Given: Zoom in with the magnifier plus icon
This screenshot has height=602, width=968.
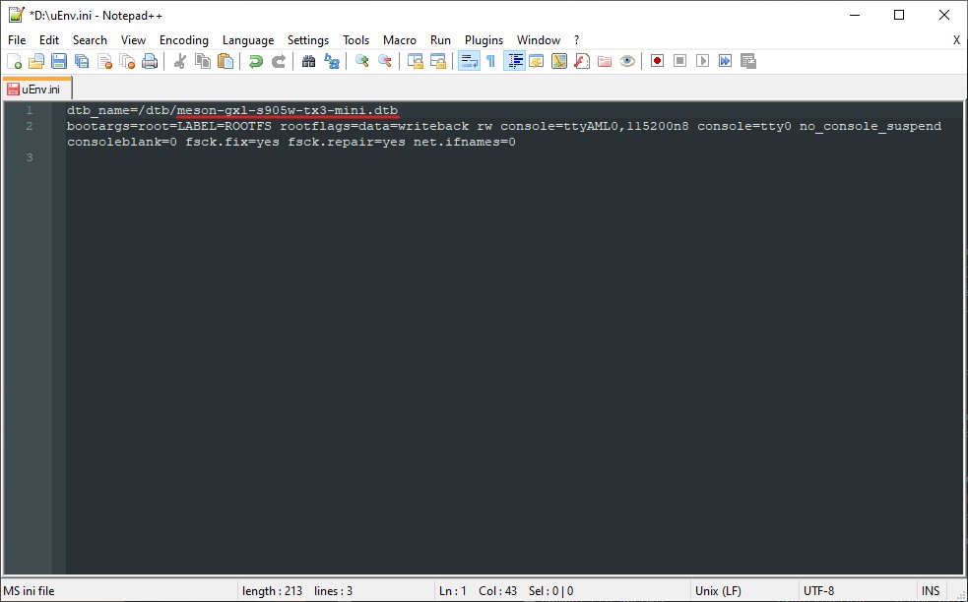Looking at the screenshot, I should 361,61.
